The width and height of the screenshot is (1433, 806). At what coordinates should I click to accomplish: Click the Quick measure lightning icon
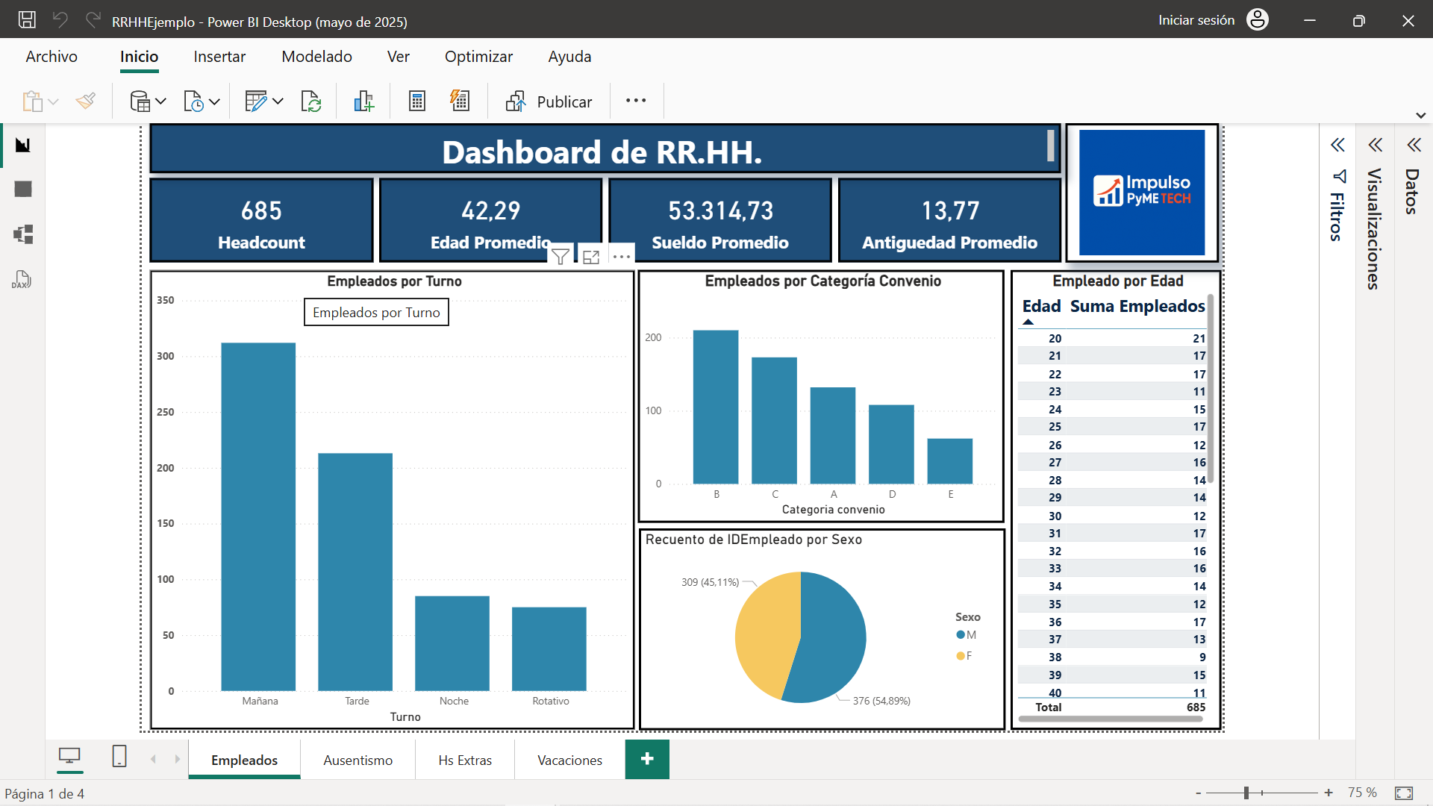[460, 101]
